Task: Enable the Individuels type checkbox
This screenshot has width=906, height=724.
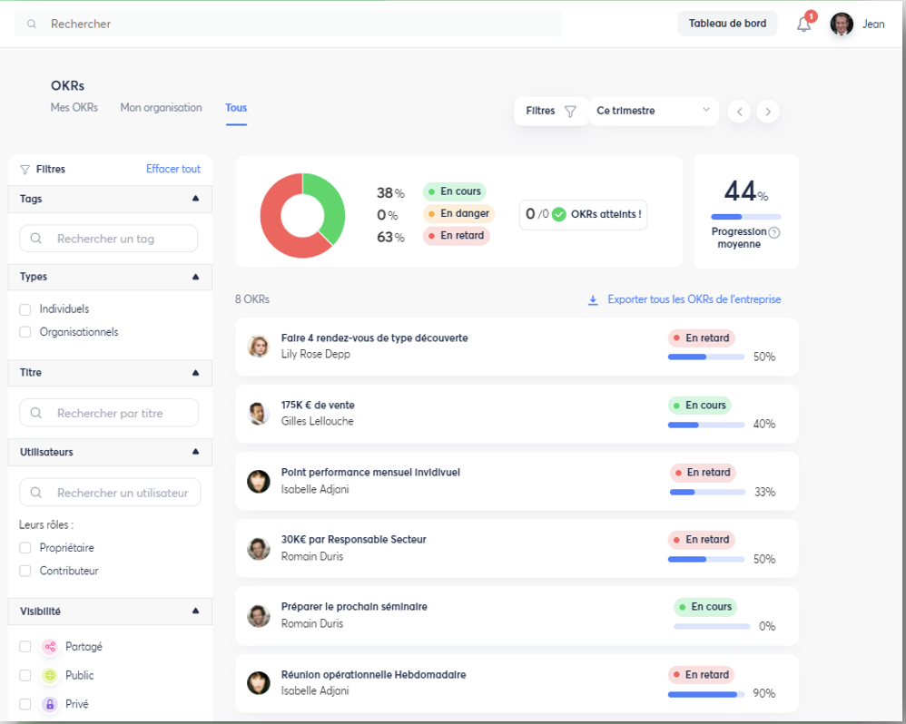Action: [25, 309]
